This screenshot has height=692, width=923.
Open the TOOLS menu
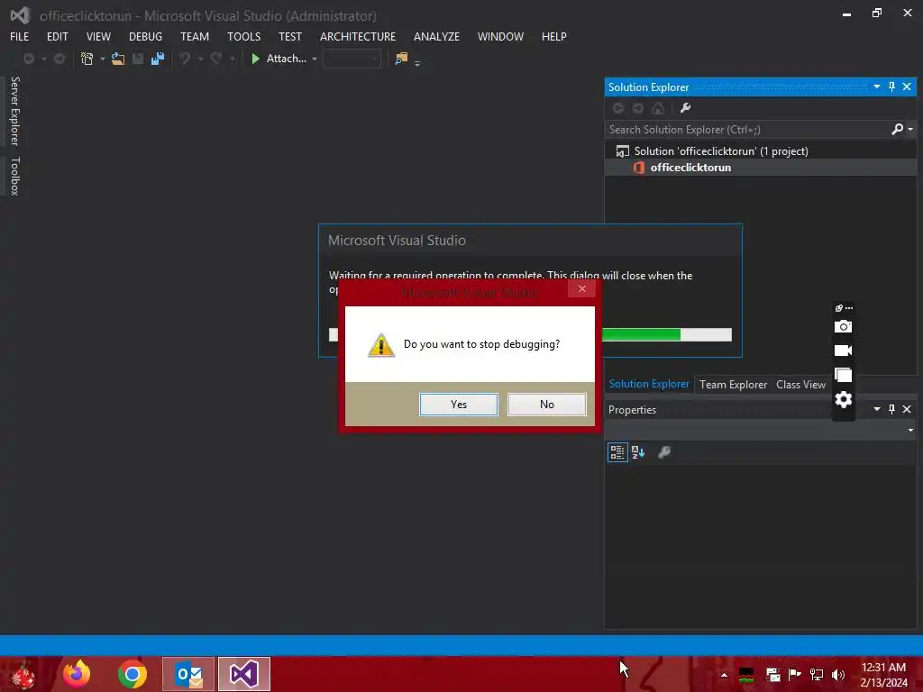pyautogui.click(x=243, y=36)
